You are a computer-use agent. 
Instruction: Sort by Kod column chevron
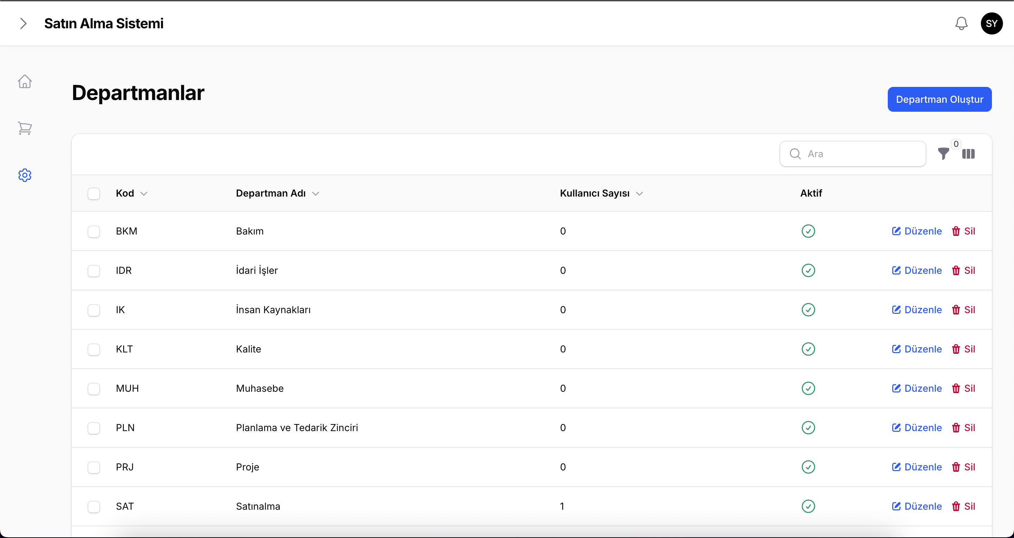(144, 193)
